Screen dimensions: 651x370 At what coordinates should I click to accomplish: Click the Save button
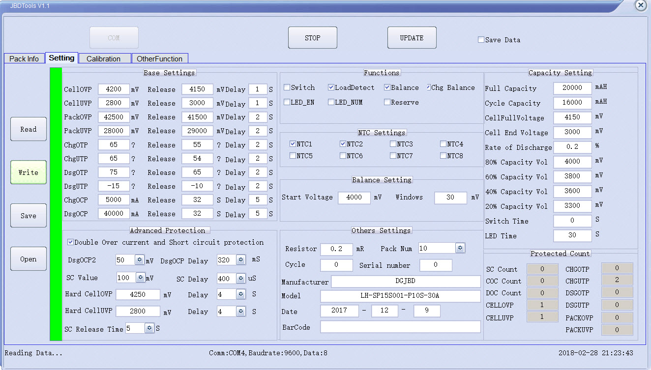coord(29,216)
